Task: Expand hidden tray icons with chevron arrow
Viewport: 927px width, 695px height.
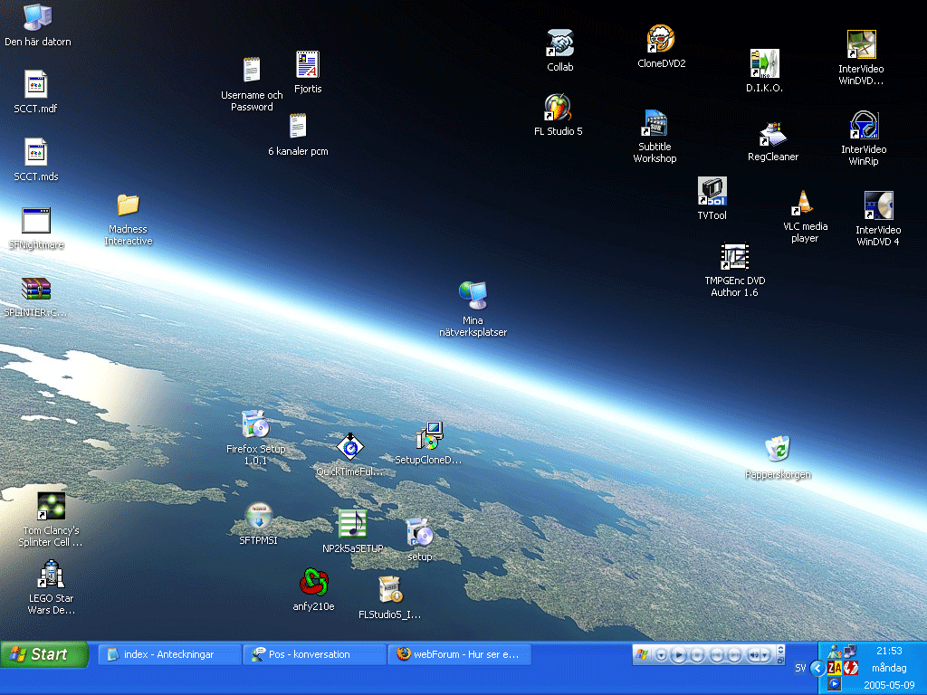Action: [x=817, y=669]
